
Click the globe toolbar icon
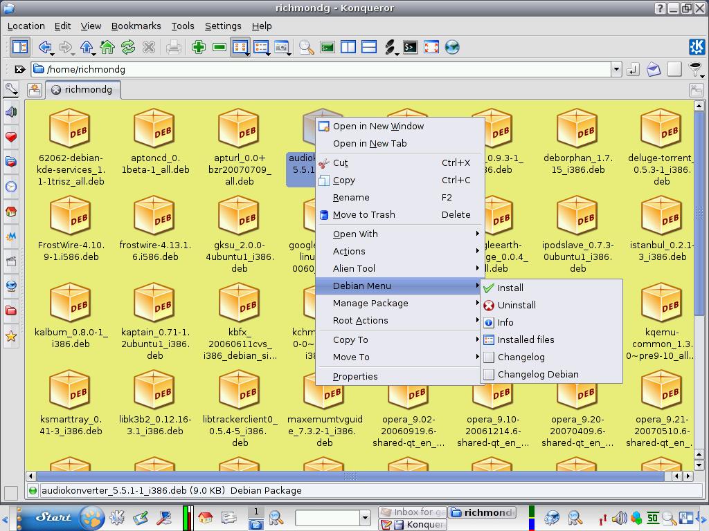(452, 47)
